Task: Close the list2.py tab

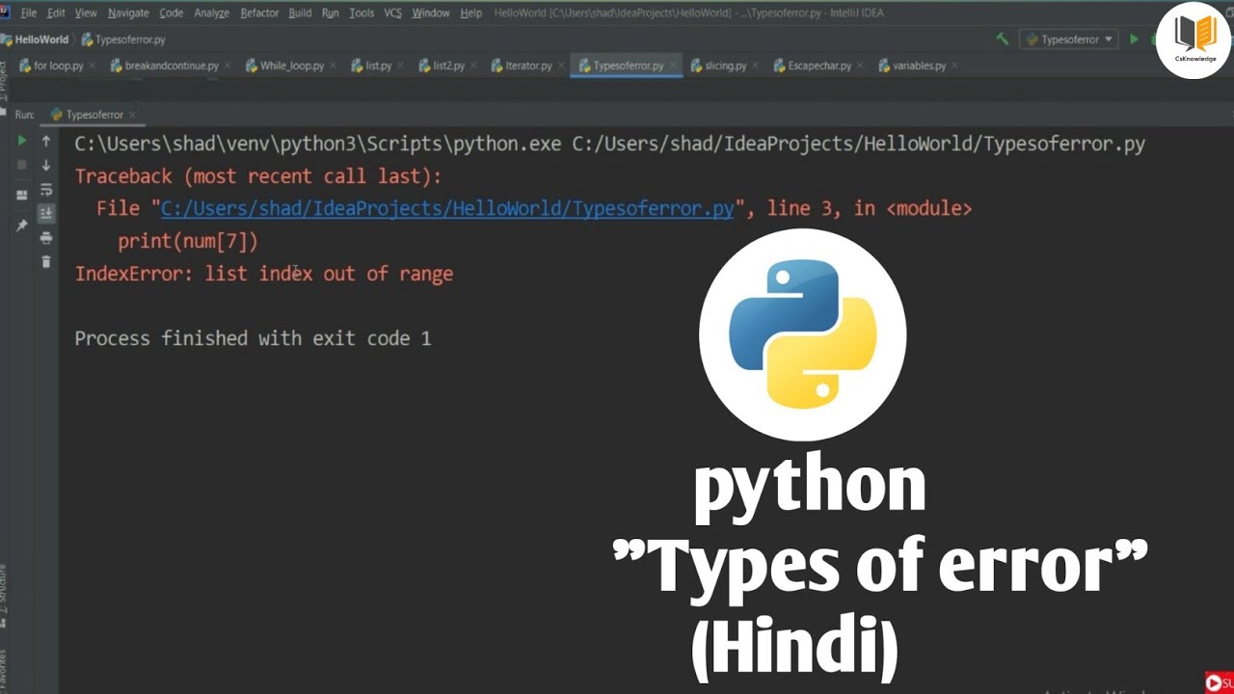Action: point(472,66)
